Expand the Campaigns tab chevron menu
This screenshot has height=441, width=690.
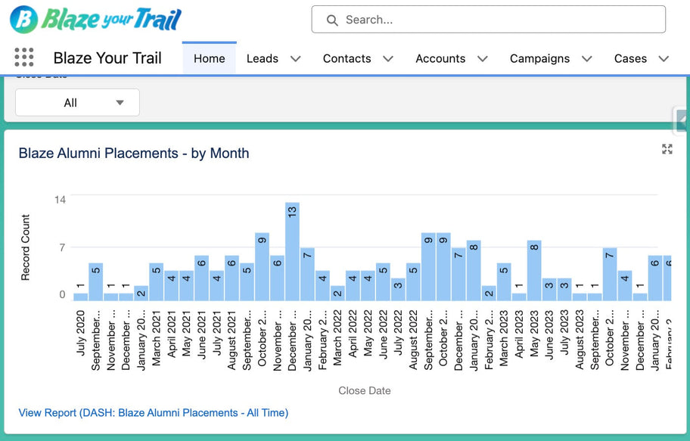(586, 59)
